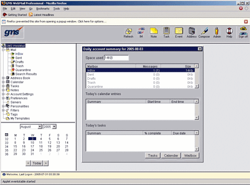Expand the Personalities tree node
Viewport: 250px width, 185px height.
tap(3, 106)
